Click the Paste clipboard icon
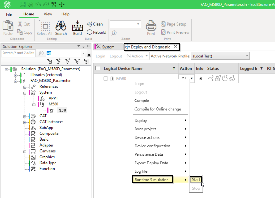This screenshot has height=198, width=275. pyautogui.click(x=8, y=26)
